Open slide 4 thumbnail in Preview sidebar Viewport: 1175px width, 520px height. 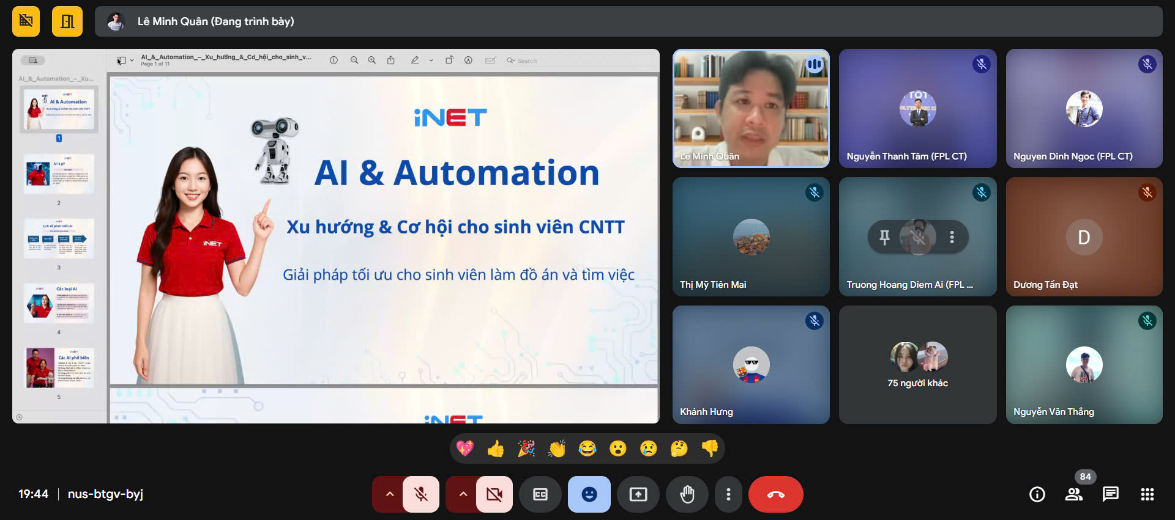[x=59, y=304]
